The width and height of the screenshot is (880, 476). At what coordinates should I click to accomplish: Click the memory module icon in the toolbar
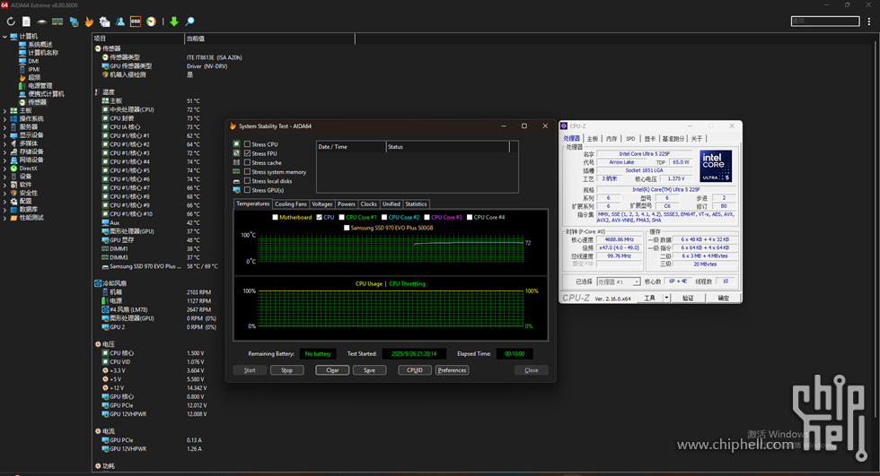point(57,22)
